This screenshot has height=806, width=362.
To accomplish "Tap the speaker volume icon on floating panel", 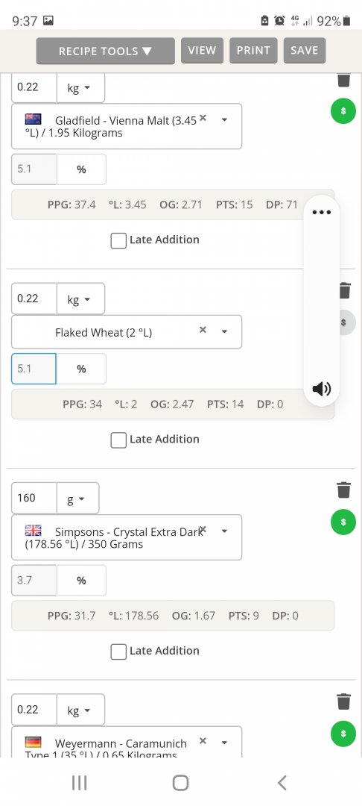I will click(x=322, y=389).
